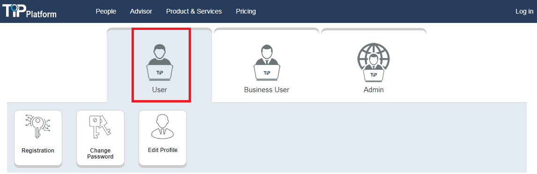537x174 pixels.
Task: Click the Edit Profile person outline icon
Action: tap(162, 126)
